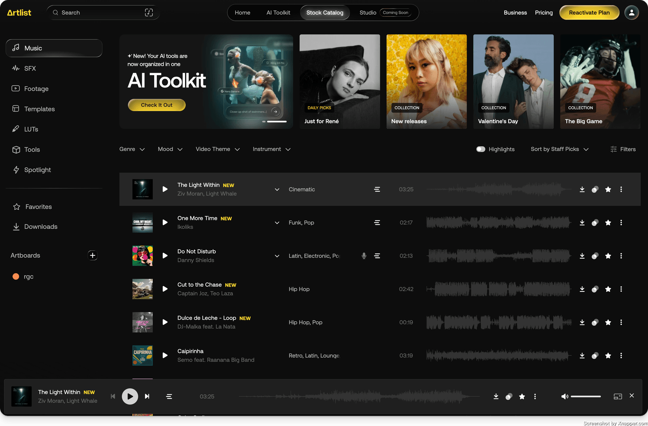
Task: Open more options for Caipirinha
Action: click(621, 356)
